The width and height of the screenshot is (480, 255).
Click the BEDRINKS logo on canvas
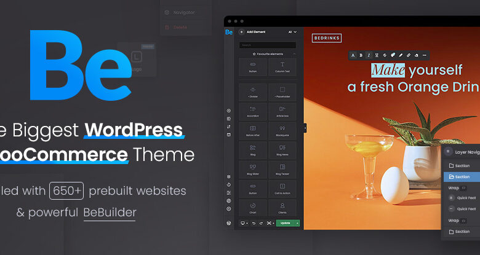click(x=326, y=37)
